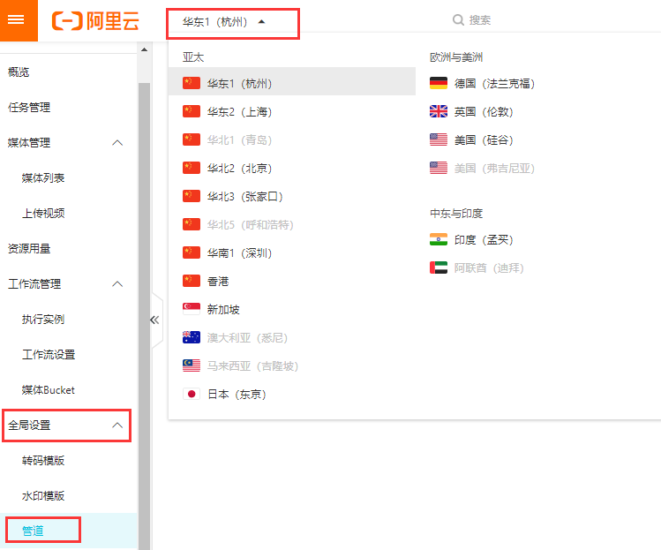Screen dimensions: 661x550
Task: Click China flag beside 华北5（呼和浩特）
Action: click(192, 224)
